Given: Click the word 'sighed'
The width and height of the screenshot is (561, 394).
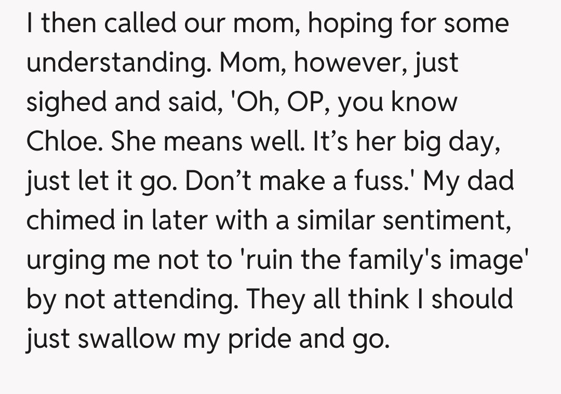Looking at the screenshot, I should click(x=66, y=102).
